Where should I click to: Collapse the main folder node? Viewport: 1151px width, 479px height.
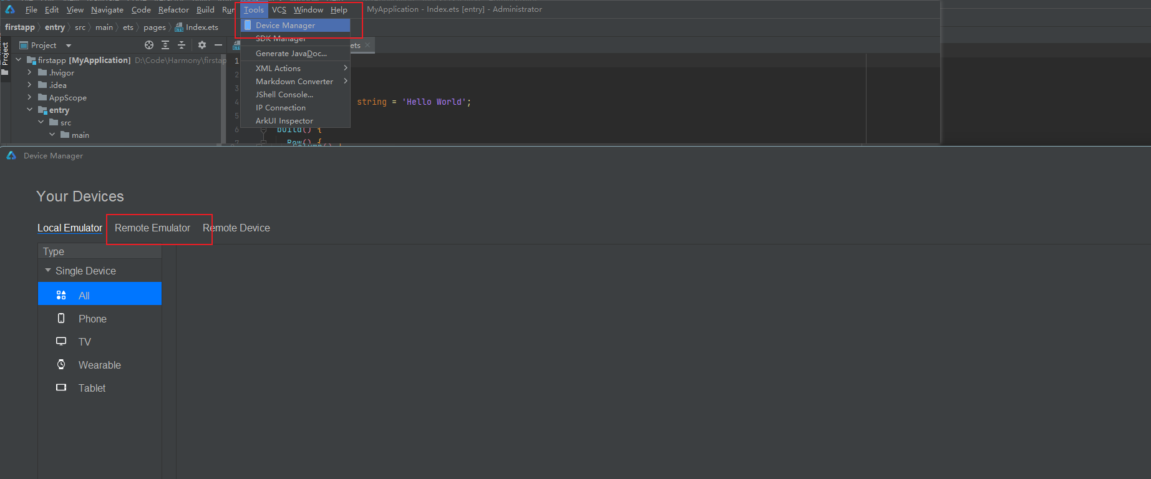pyautogui.click(x=52, y=135)
